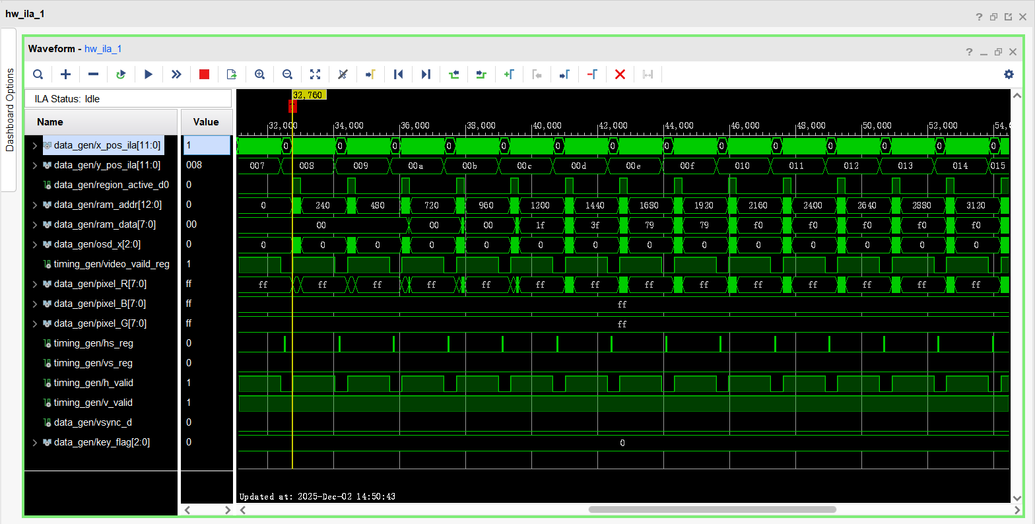Select data_gen/region_active_d0 signal
The width and height of the screenshot is (1035, 524).
(x=111, y=185)
